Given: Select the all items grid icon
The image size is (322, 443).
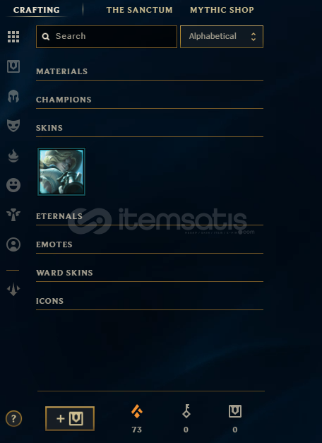Looking at the screenshot, I should point(13,37).
